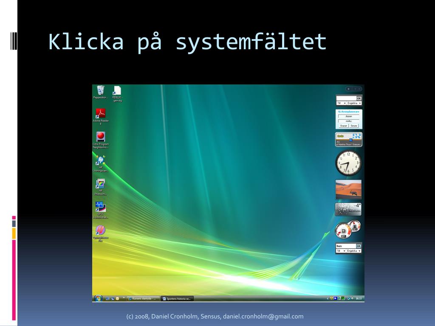Click the yellow shield tray icon
Viewport: 435px width, 326px height.
pos(331,298)
